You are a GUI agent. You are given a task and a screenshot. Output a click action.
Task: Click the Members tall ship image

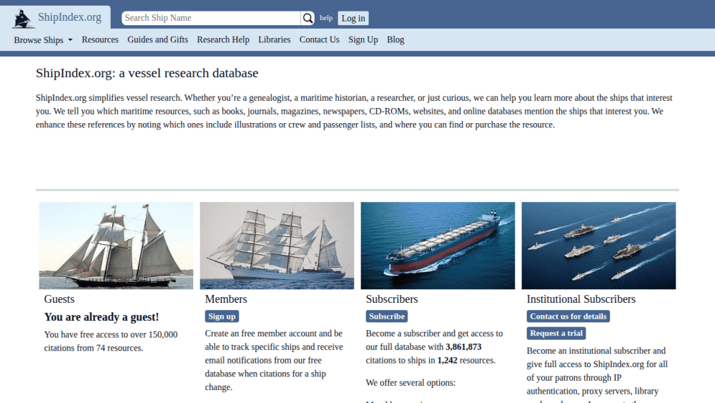click(x=277, y=246)
